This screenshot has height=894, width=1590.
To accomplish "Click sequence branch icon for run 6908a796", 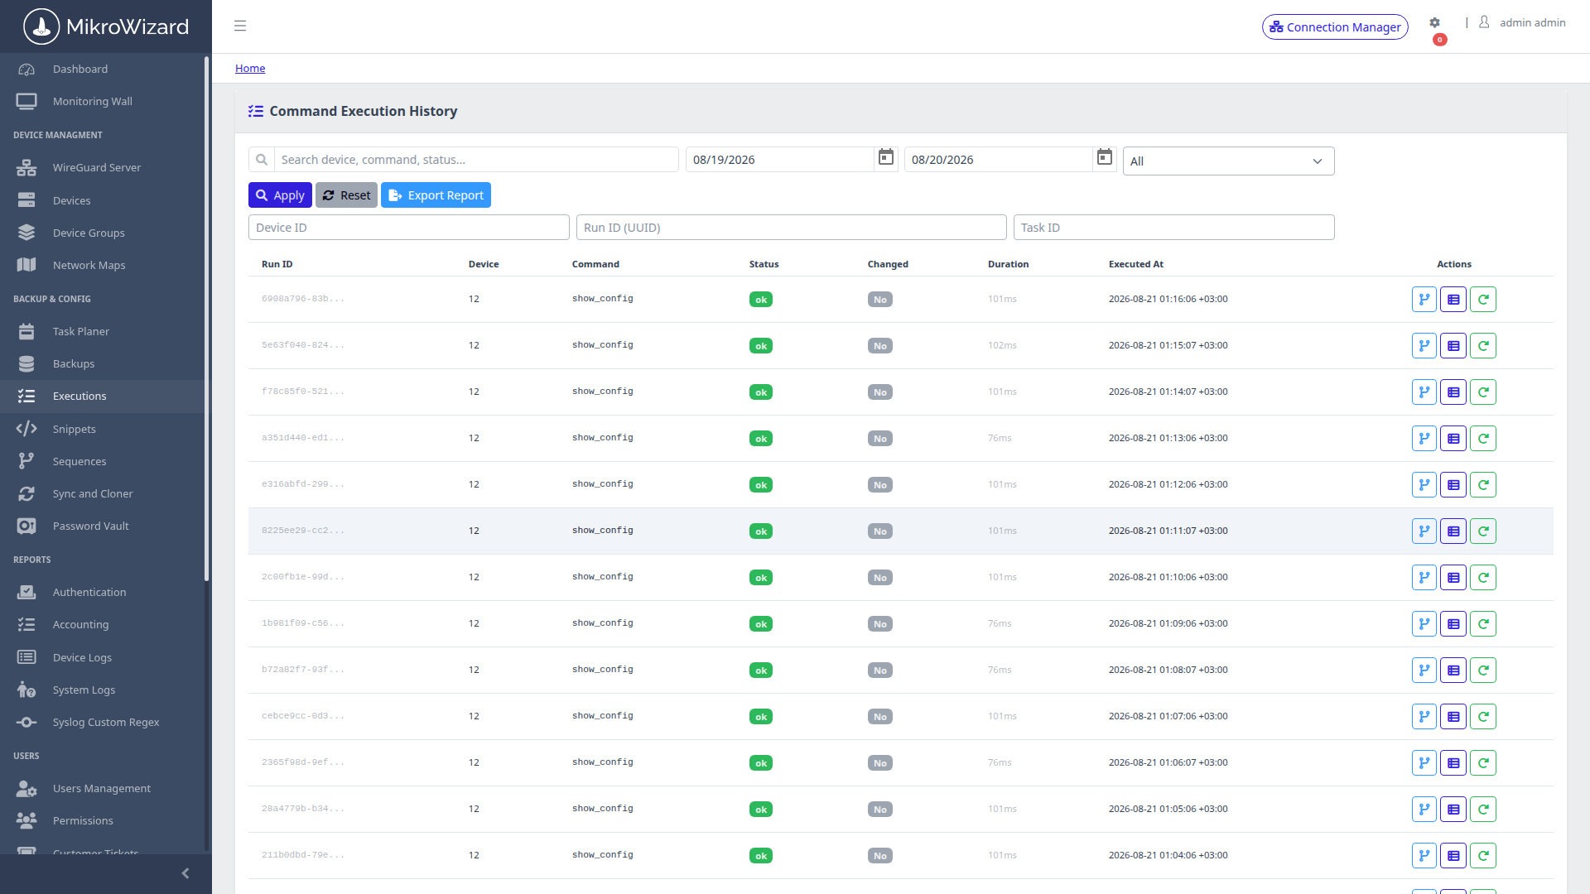I will pyautogui.click(x=1424, y=300).
